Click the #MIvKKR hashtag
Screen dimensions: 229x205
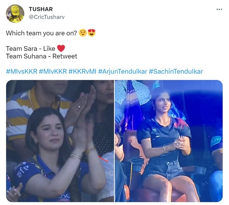pos(53,72)
